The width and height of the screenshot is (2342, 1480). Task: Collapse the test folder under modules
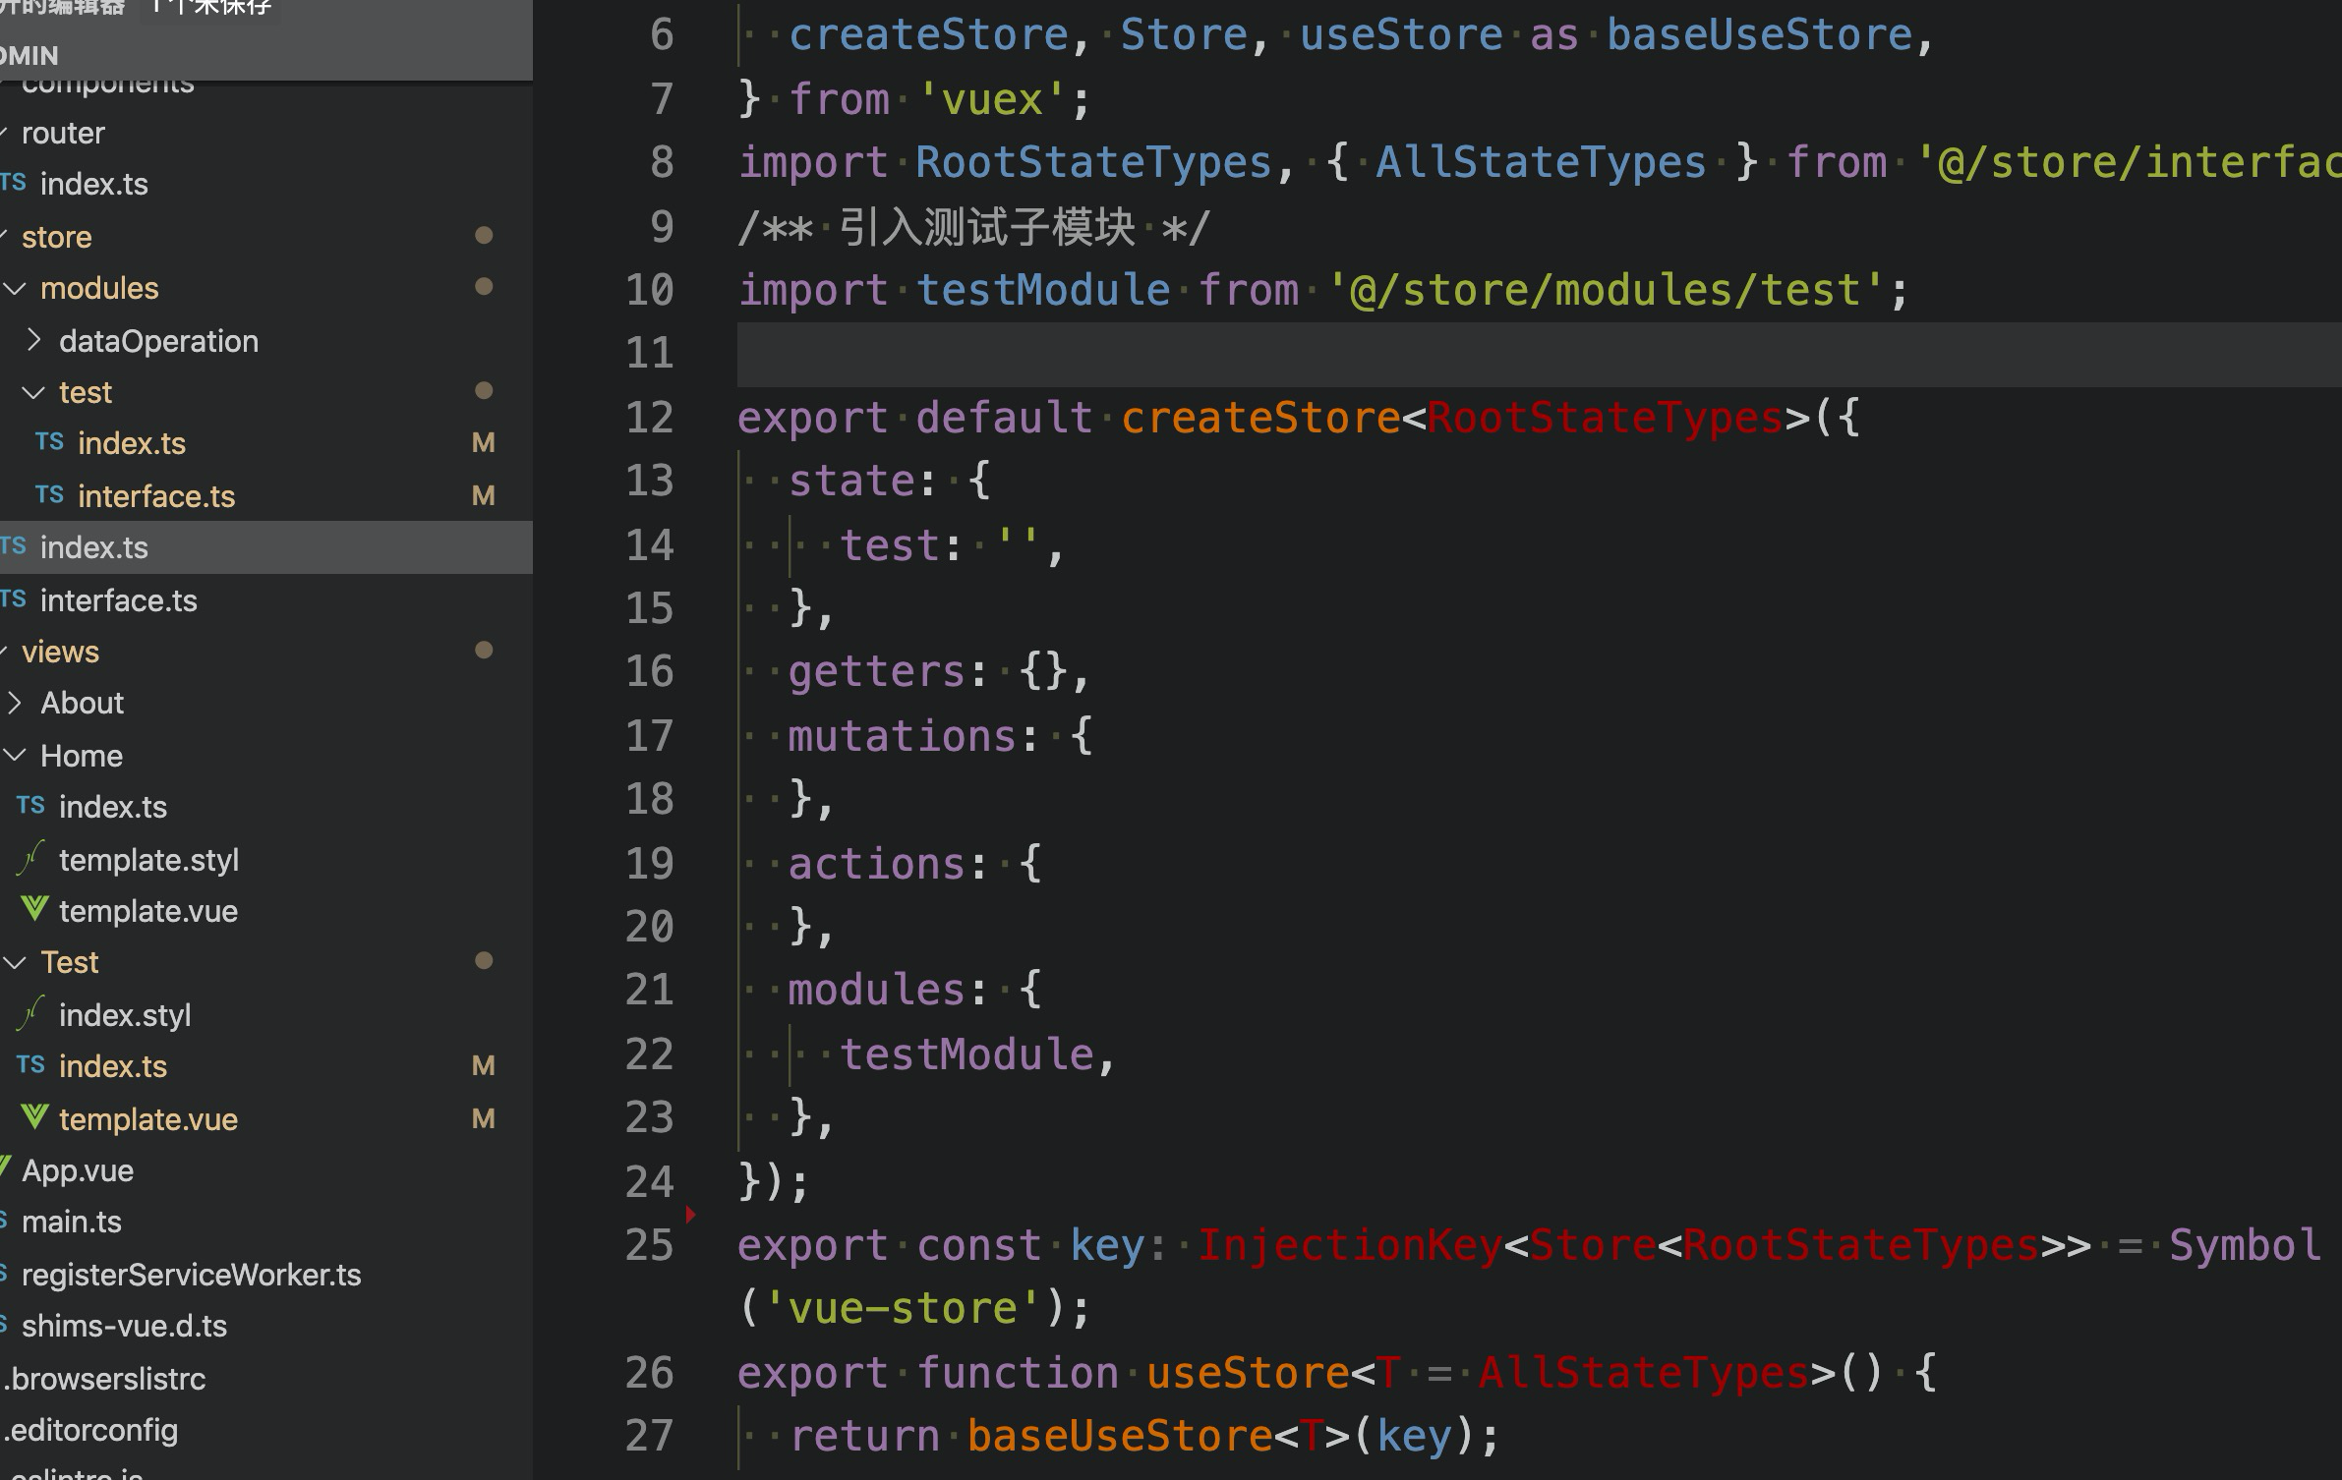click(x=34, y=392)
